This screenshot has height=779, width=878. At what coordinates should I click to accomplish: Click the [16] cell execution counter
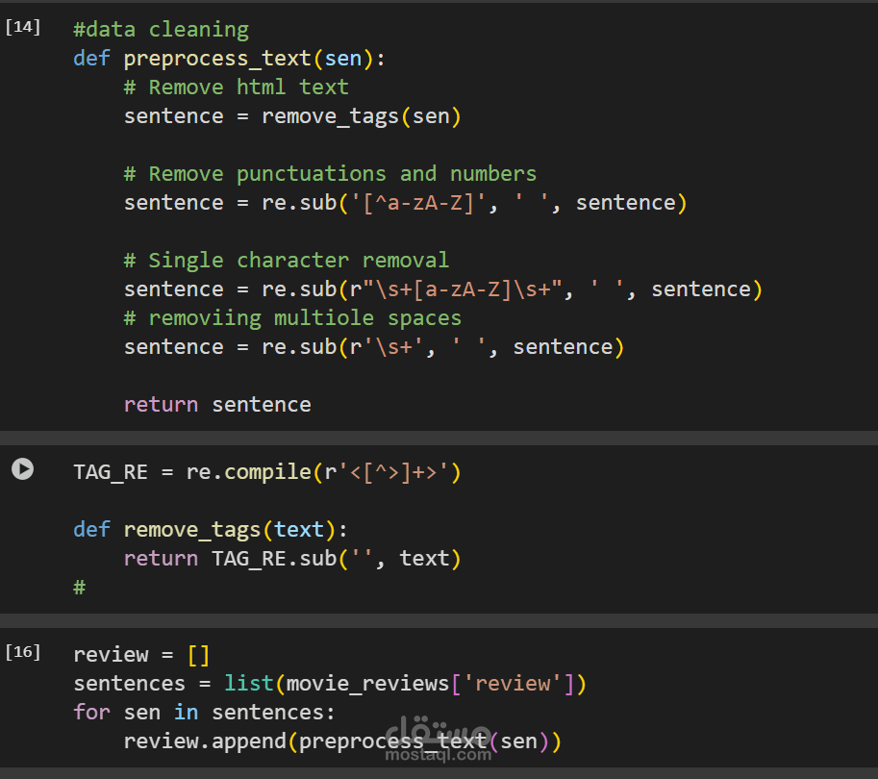point(22,652)
